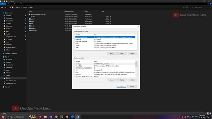The image size is (212, 119).
Task: Open the notification center icon
Action: [x=208, y=117]
